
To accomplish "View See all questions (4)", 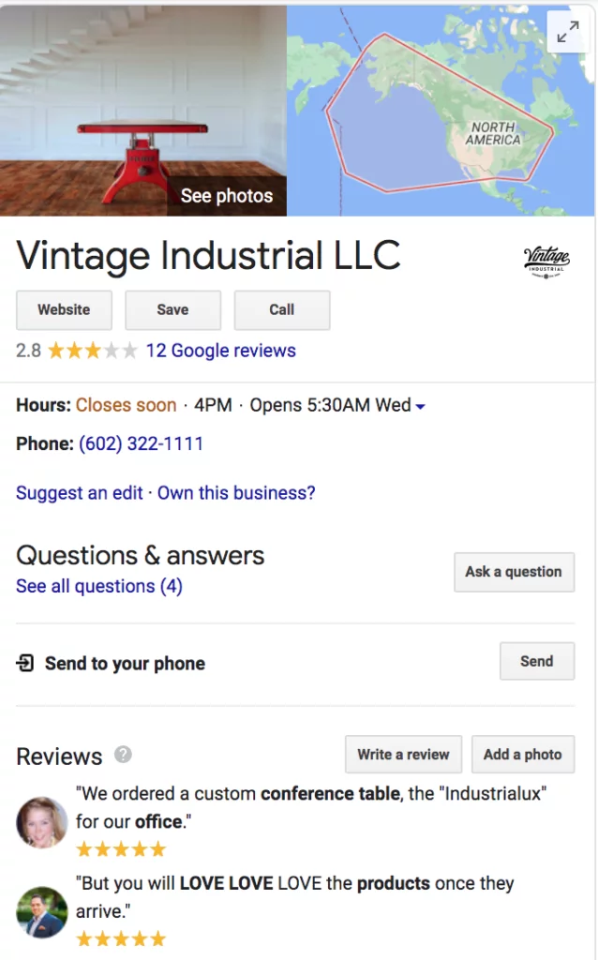I will 99,586.
